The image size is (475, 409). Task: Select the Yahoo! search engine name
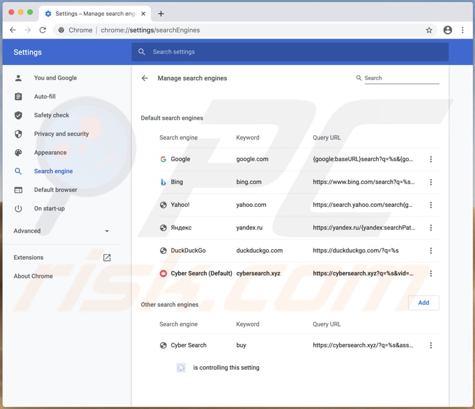coord(180,205)
